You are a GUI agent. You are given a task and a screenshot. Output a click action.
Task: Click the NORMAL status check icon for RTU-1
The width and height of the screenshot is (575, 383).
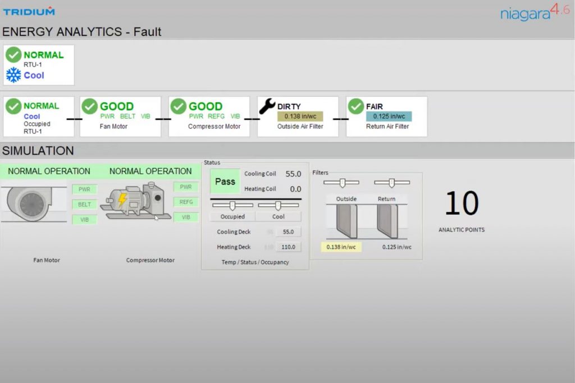13,55
